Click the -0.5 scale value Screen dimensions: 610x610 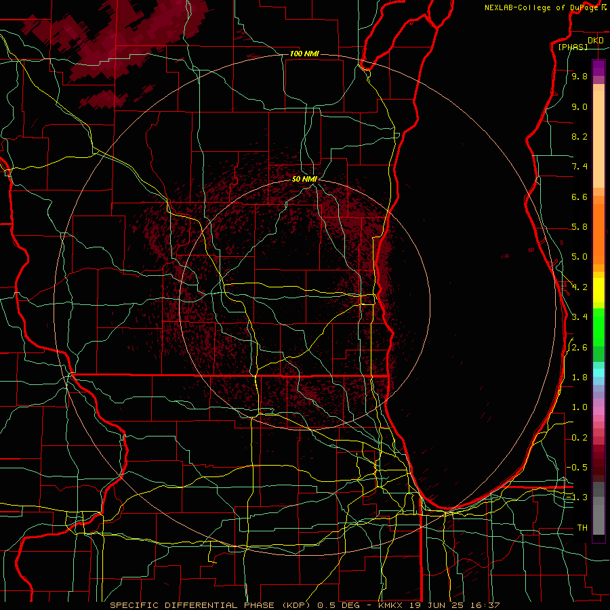click(577, 467)
